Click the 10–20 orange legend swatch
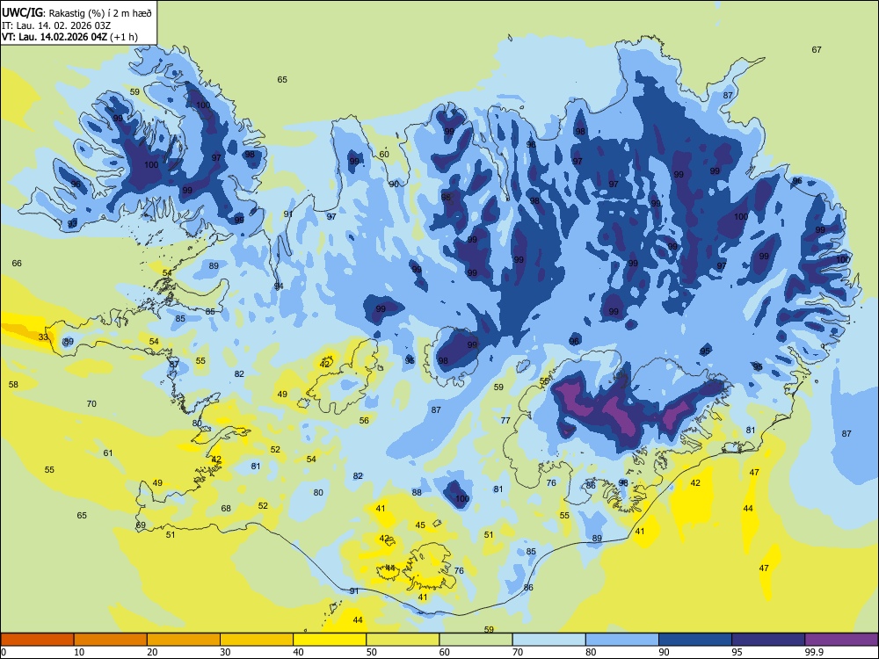879x659 pixels. (111, 640)
